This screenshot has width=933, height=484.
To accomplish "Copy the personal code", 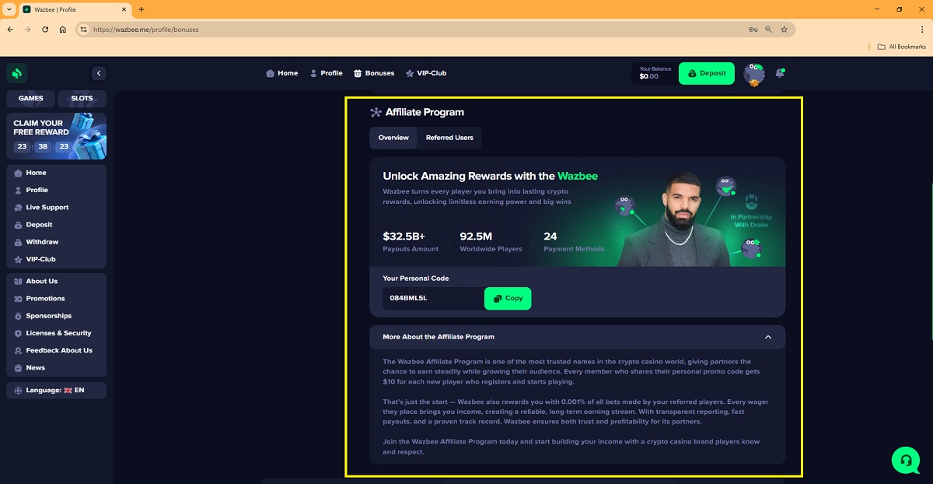I will click(508, 299).
